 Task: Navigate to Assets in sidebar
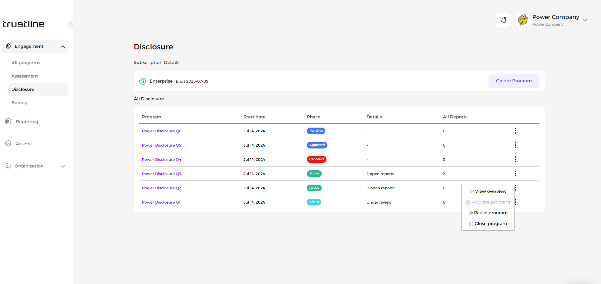[23, 144]
